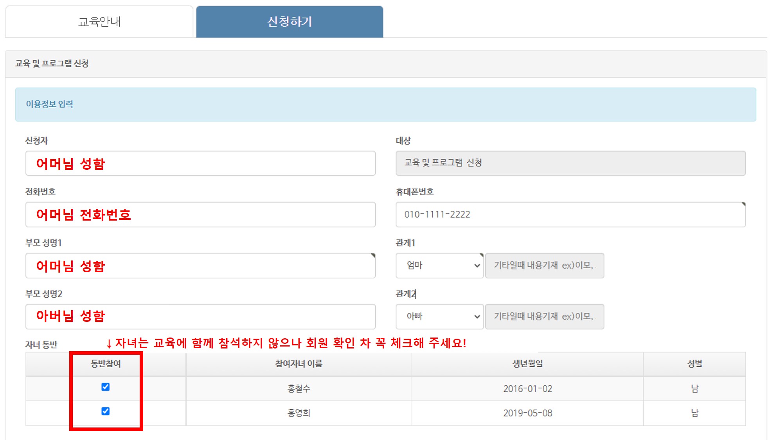Image resolution: width=777 pixels, height=440 pixels.
Task: Select the child name 홍철수 cell
Action: point(299,389)
